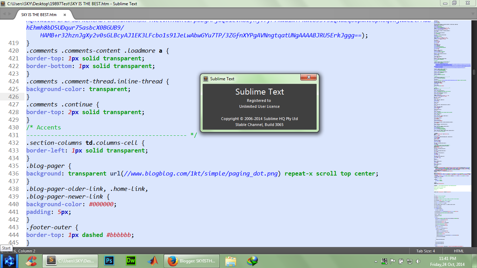The image size is (477, 268).
Task: Click '.blog-pager-older-link, .home-link,' line
Action: [87, 189]
